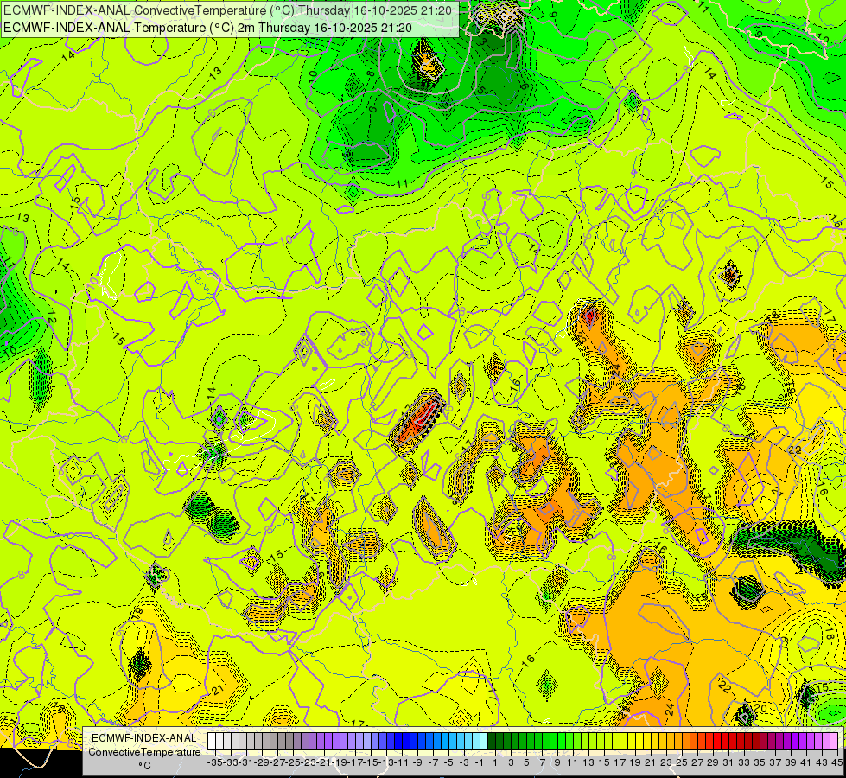Click the '°C' unit label in legend
The image size is (846, 778).
click(144, 766)
